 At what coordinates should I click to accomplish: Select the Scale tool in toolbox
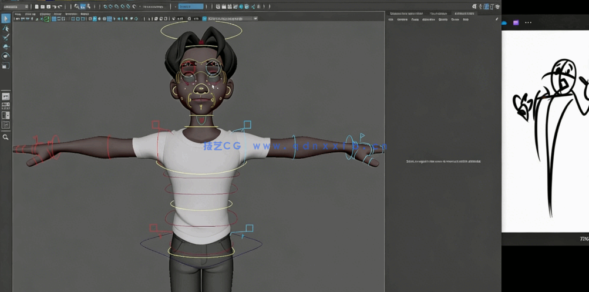tap(6, 65)
